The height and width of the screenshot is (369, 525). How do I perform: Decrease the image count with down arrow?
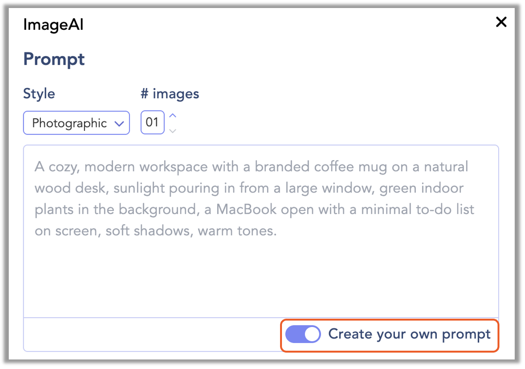point(172,130)
